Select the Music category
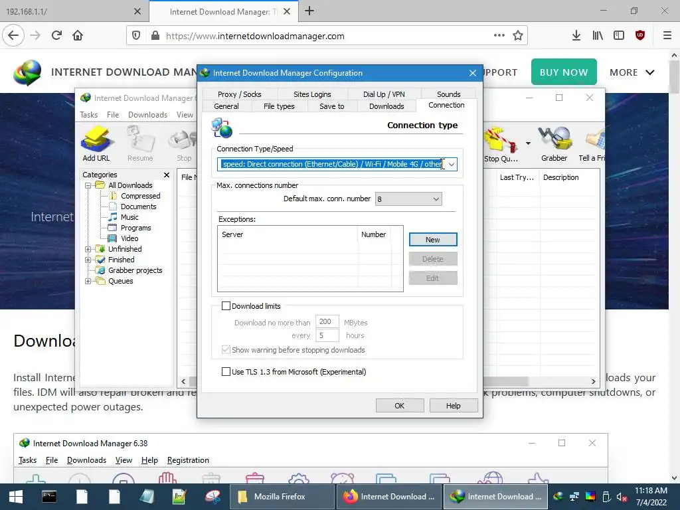The image size is (680, 510). click(129, 217)
